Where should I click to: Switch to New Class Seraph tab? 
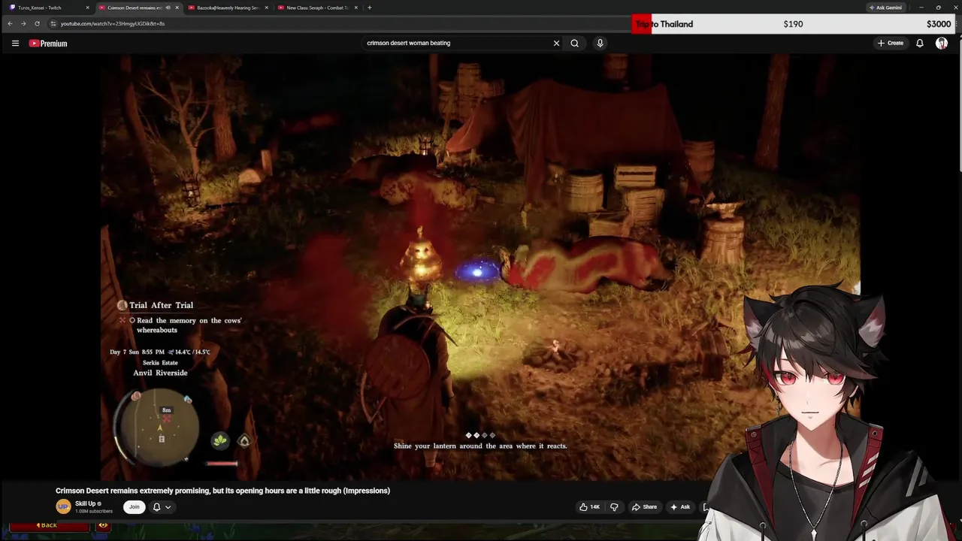(x=316, y=8)
